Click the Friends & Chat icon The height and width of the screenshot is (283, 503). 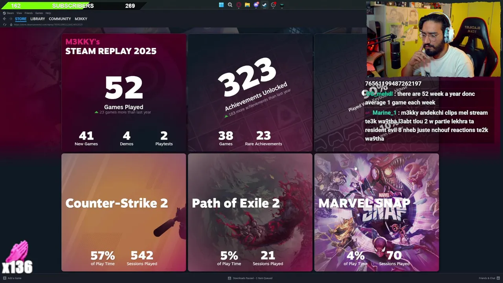click(x=498, y=278)
